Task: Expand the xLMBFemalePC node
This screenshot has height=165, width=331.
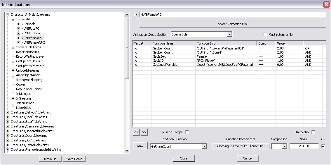Action: pyautogui.click(x=19, y=38)
